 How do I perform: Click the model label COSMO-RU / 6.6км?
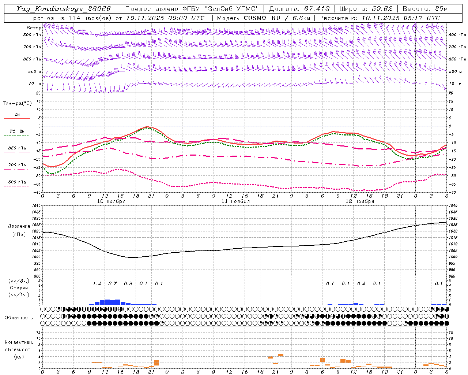(x=277, y=18)
